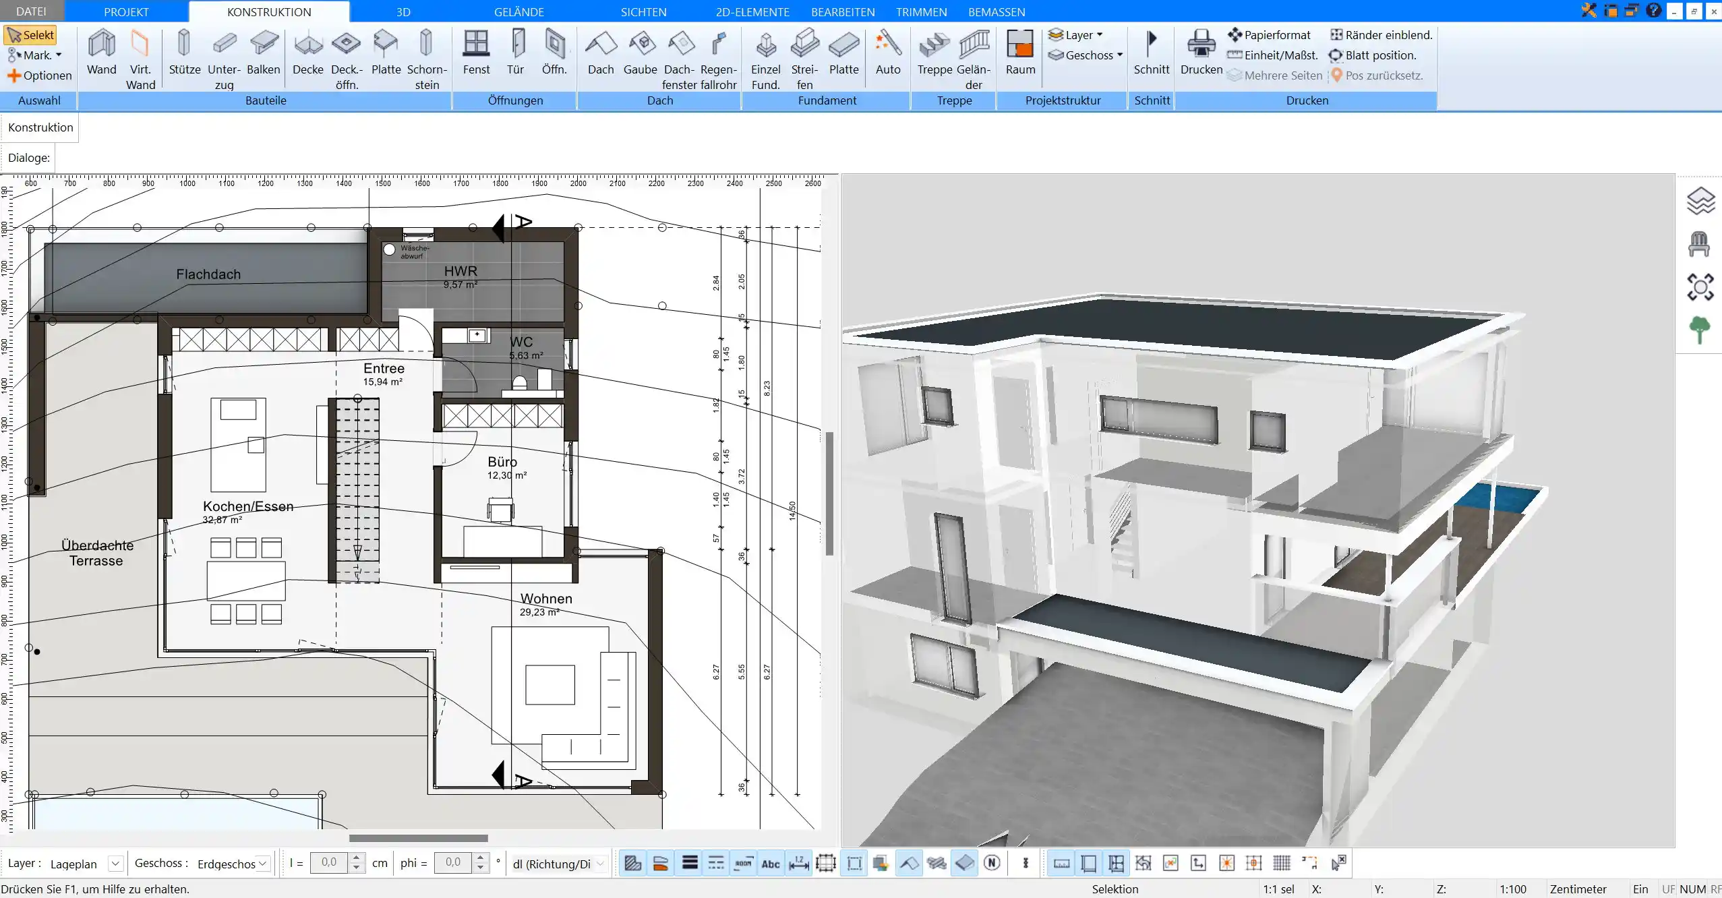Open the Geschoss dropdown in ribbon
1722x898 pixels.
[1086, 55]
